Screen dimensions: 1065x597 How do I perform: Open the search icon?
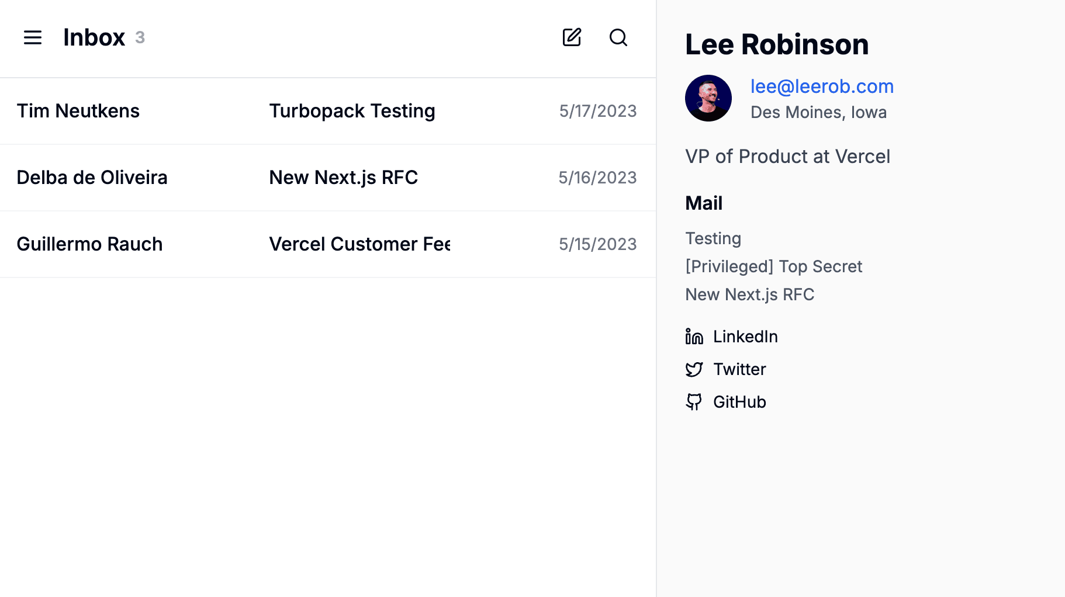(x=618, y=38)
